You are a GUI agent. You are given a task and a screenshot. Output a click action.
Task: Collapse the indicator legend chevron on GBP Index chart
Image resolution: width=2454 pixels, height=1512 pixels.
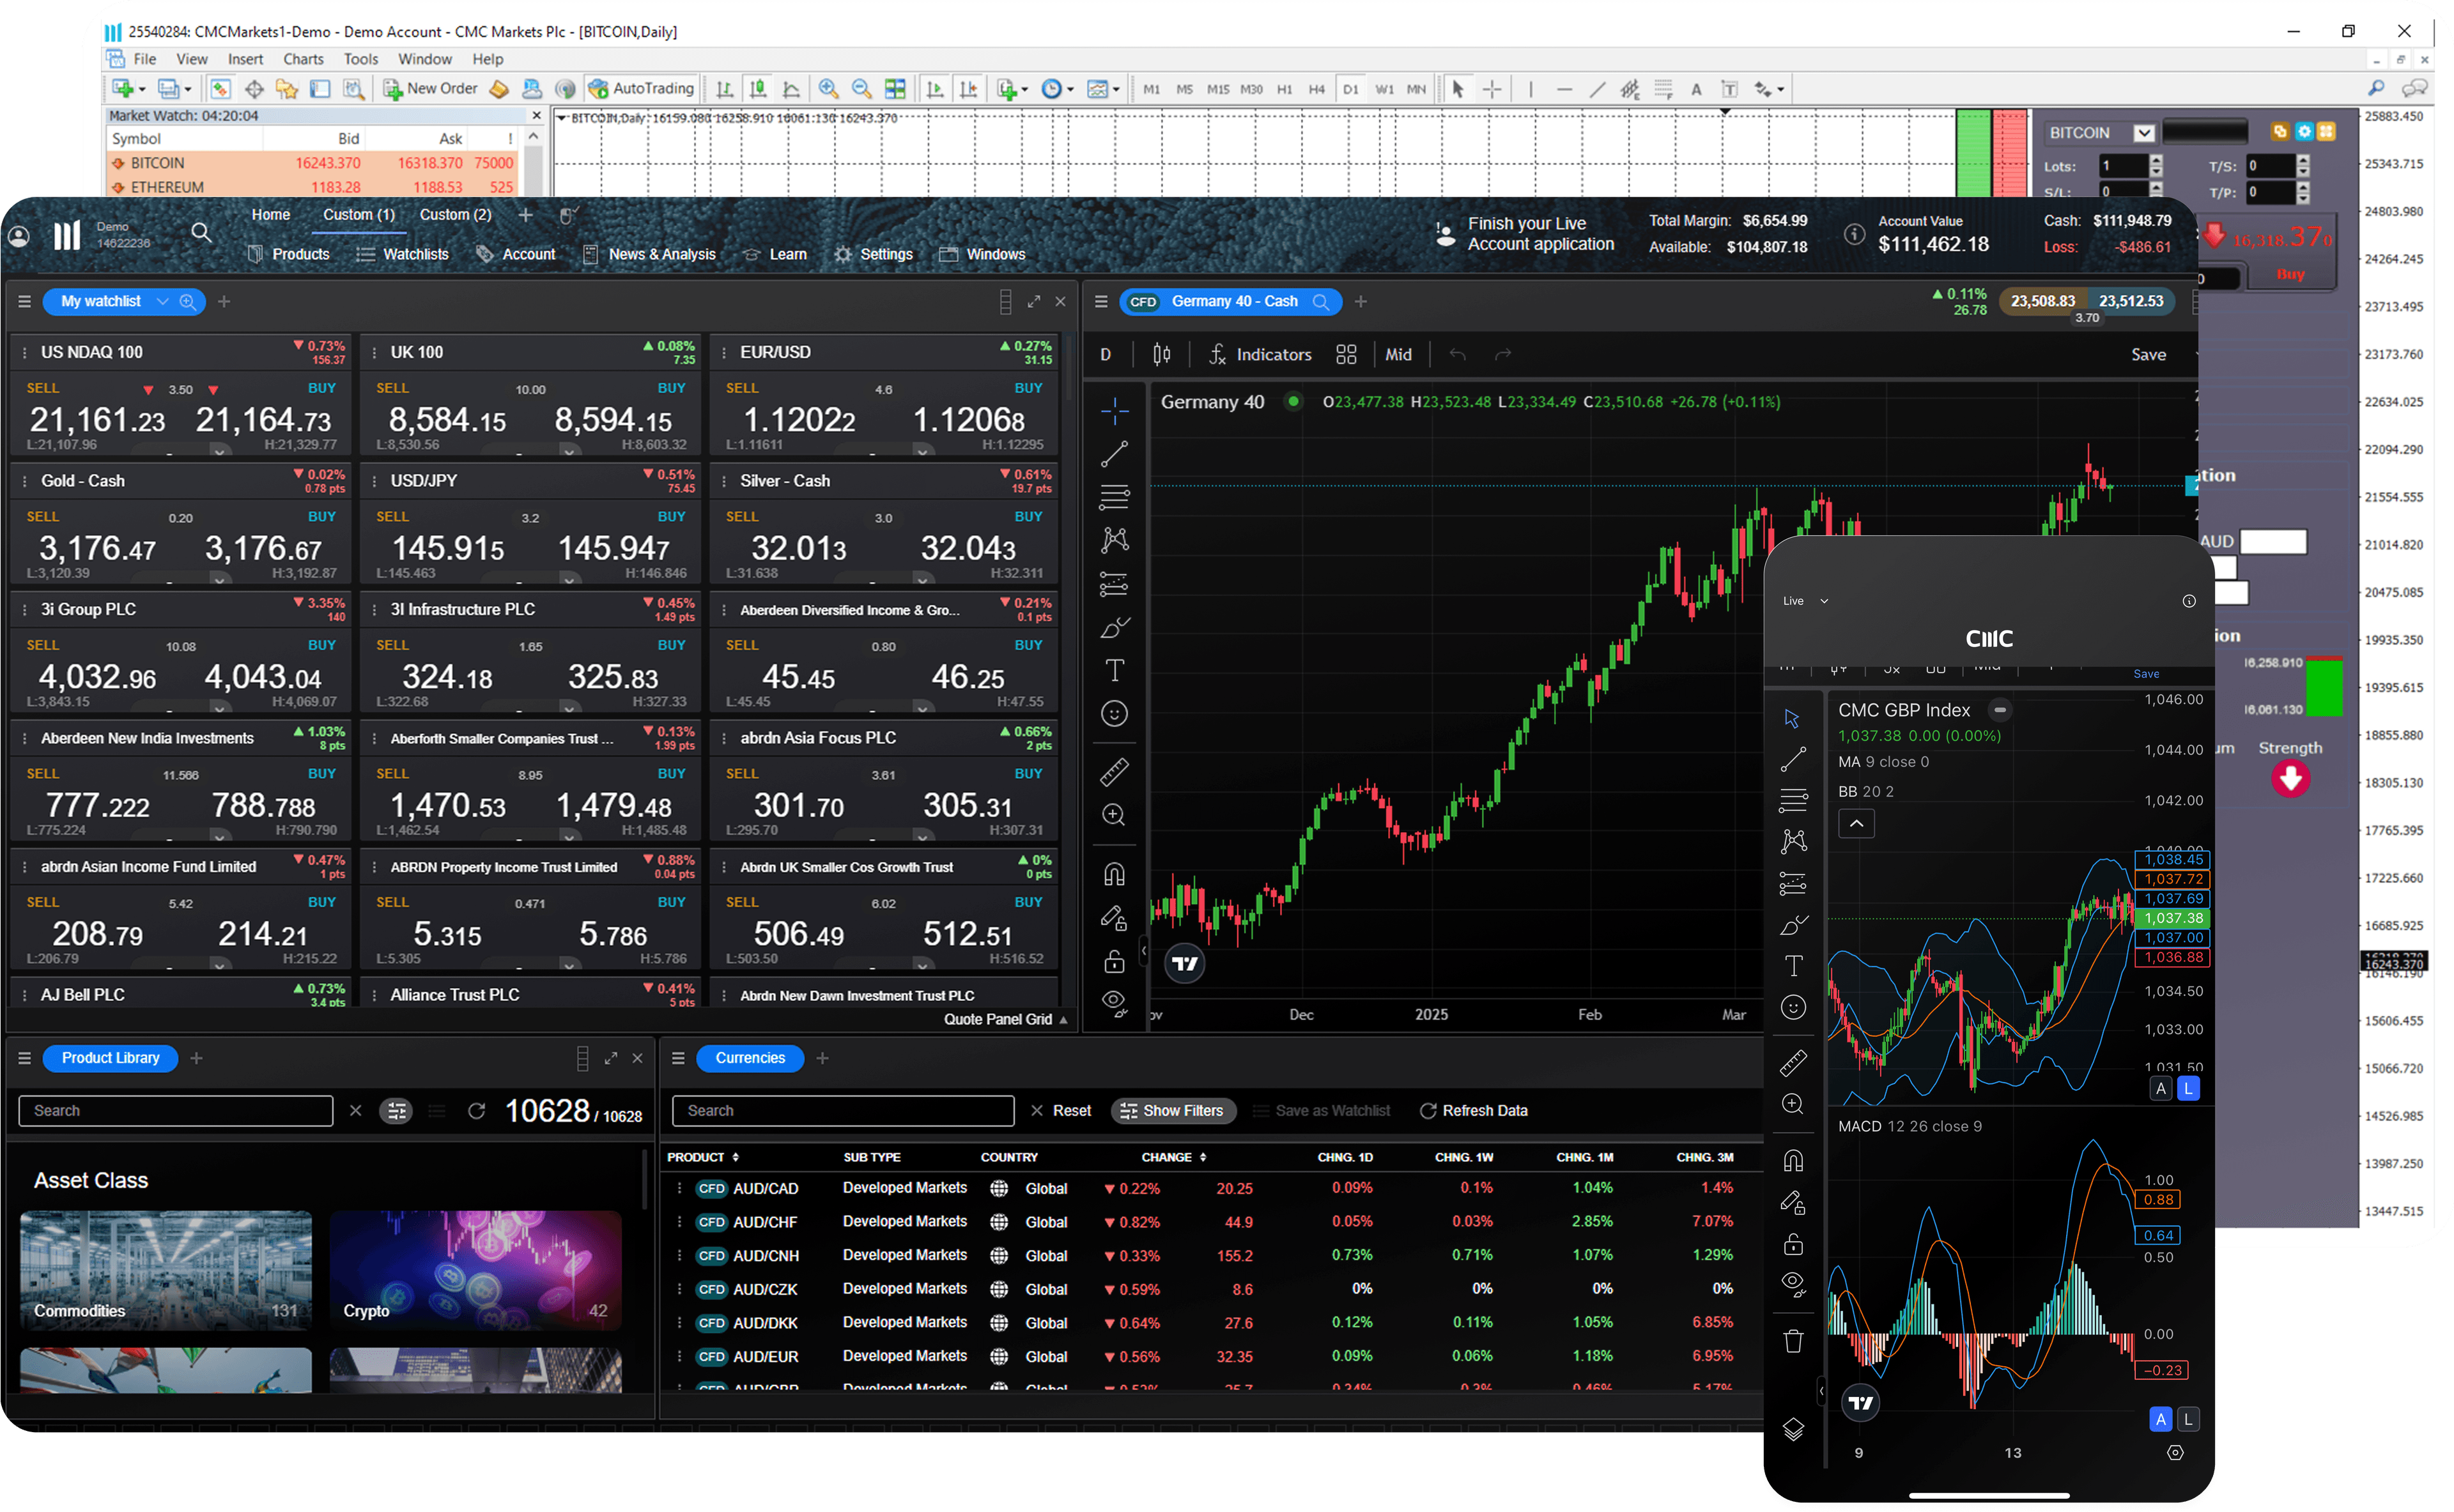pos(1856,823)
